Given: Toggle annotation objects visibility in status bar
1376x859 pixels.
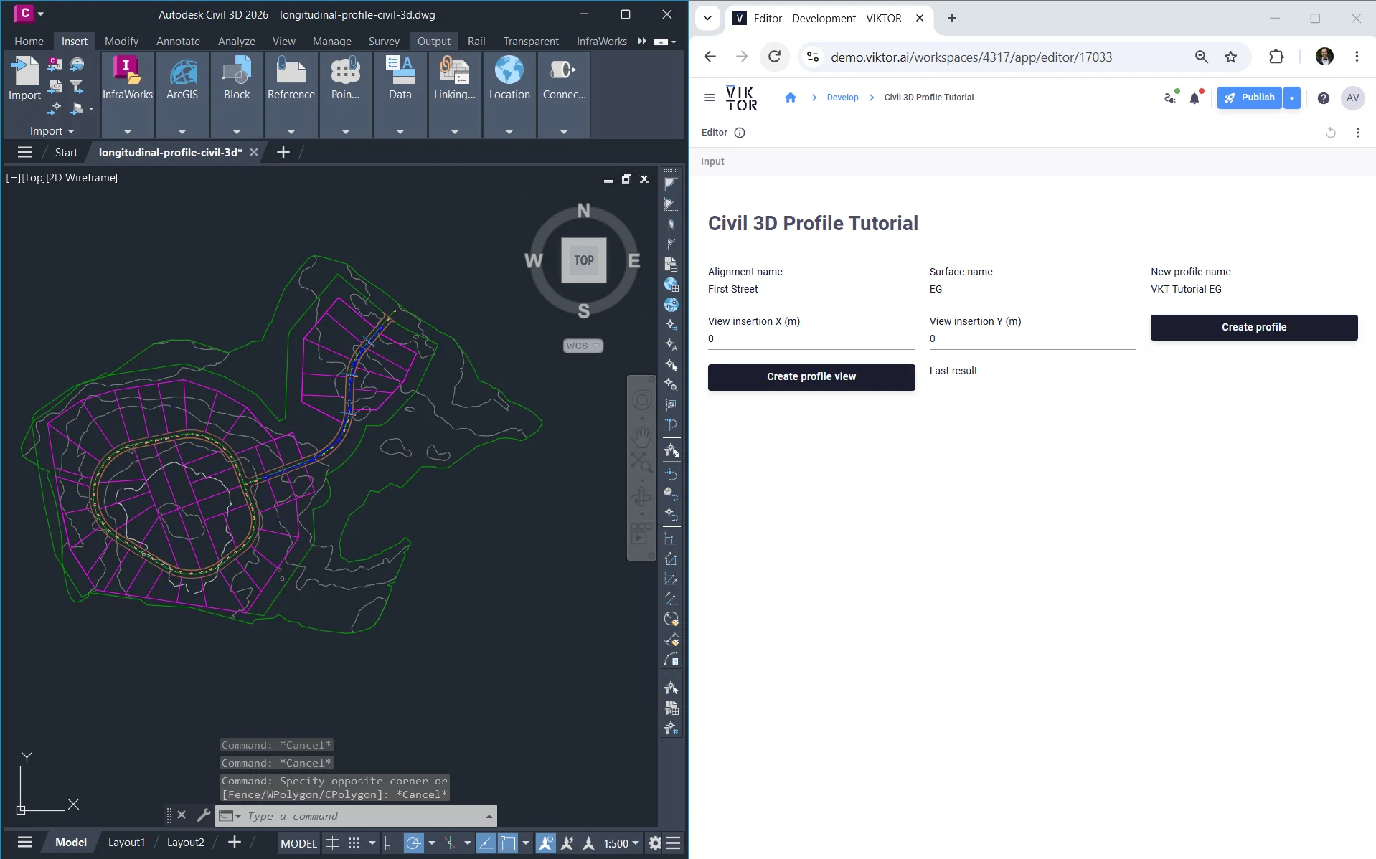Looking at the screenshot, I should pyautogui.click(x=545, y=843).
